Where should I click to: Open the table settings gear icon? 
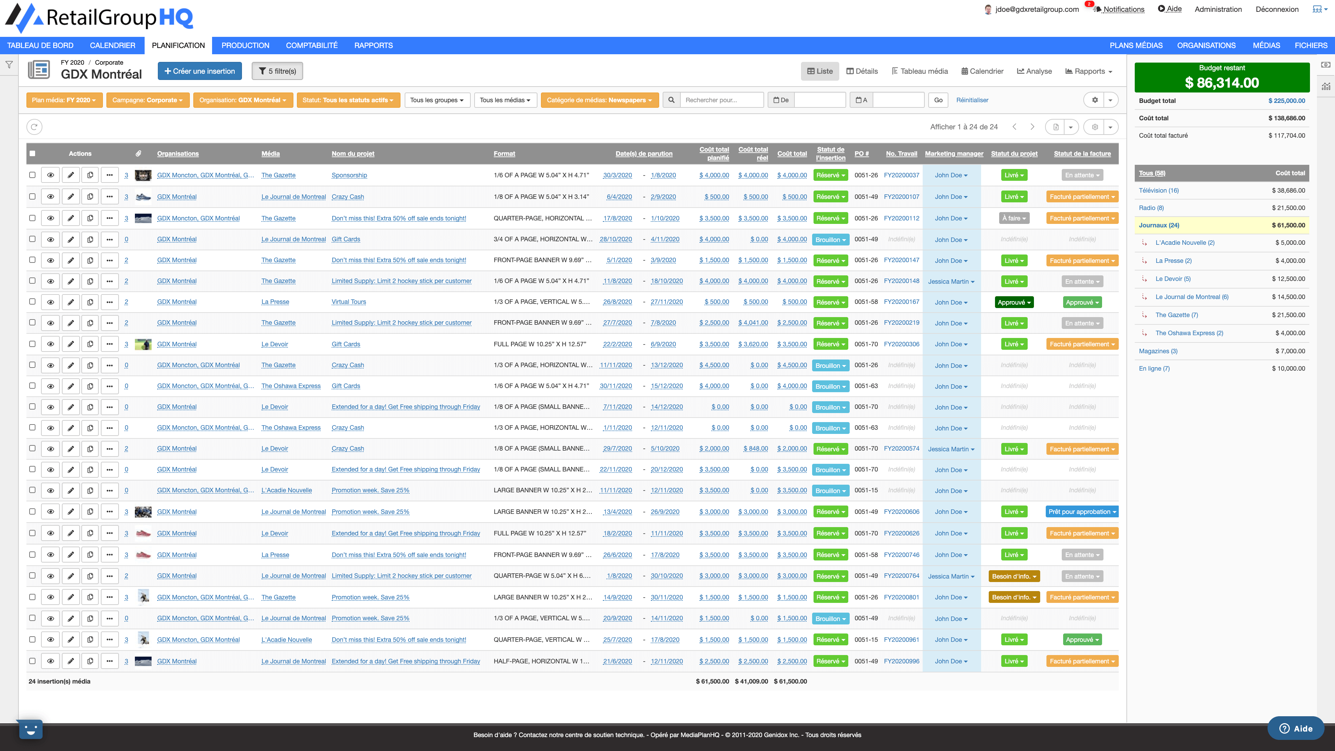(1094, 127)
